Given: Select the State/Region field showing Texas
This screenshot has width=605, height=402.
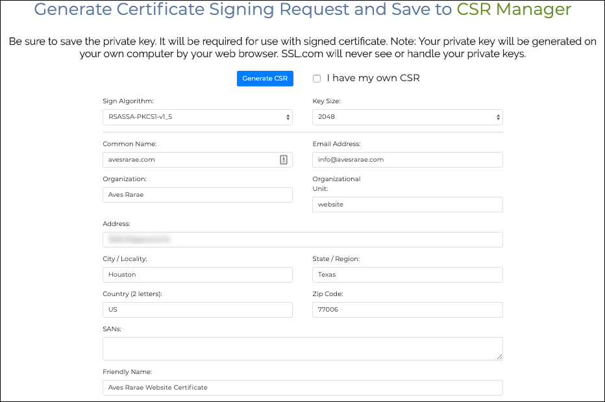Looking at the screenshot, I should tap(407, 274).
